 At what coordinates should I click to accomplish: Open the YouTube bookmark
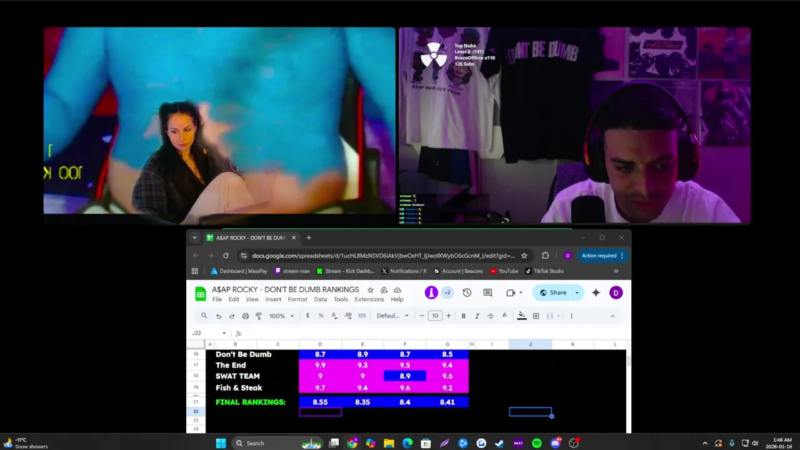(504, 271)
